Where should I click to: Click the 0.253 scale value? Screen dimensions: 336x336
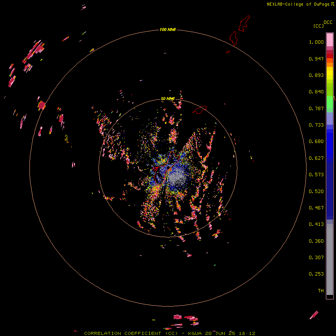(316, 274)
